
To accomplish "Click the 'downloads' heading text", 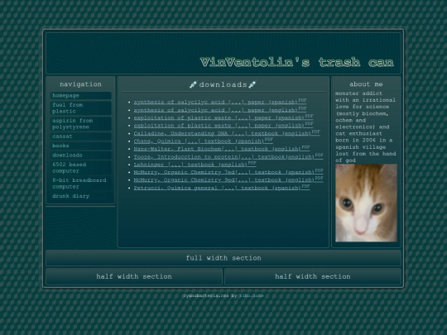I will coord(223,84).
